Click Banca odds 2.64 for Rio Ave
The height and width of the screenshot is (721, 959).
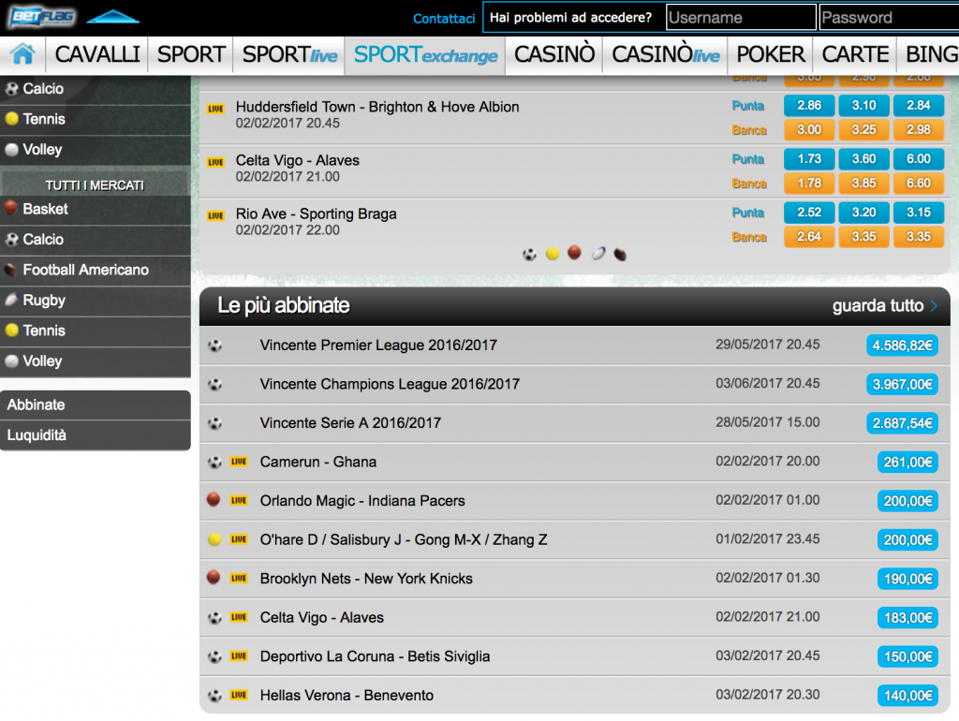pyautogui.click(x=809, y=237)
